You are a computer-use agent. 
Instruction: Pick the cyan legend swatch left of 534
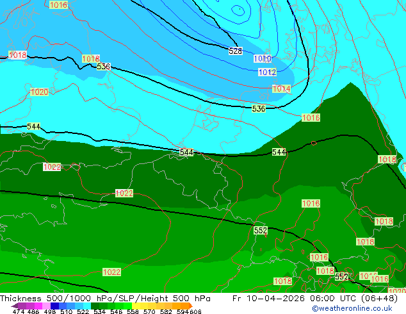(87, 306)
